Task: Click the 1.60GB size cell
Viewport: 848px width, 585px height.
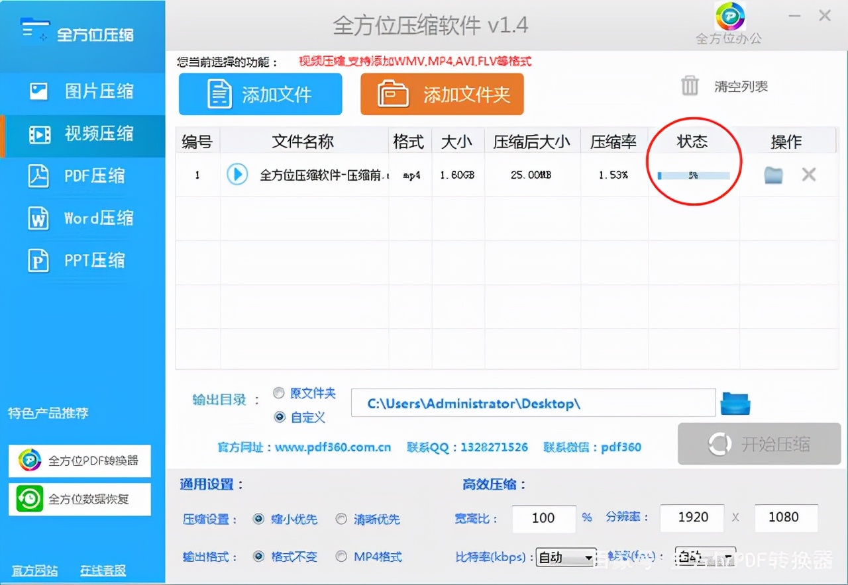Action: [x=457, y=175]
